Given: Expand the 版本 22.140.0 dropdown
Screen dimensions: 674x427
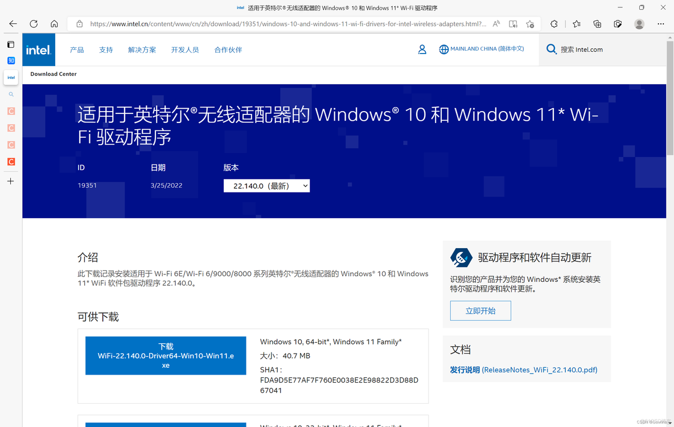Looking at the screenshot, I should (x=266, y=186).
